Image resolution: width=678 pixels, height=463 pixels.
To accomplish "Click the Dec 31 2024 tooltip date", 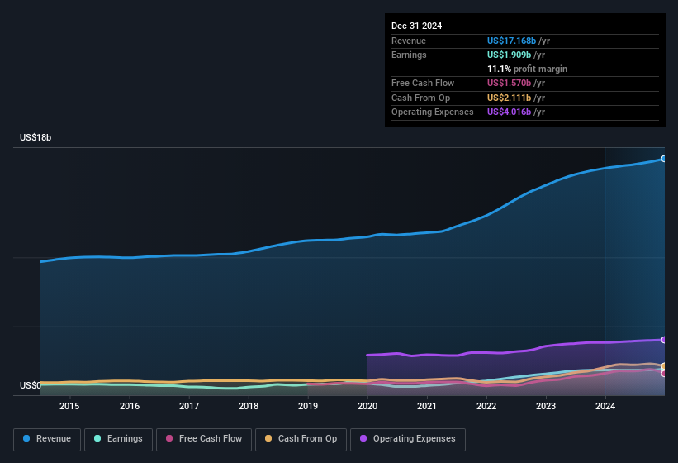I will [x=416, y=26].
